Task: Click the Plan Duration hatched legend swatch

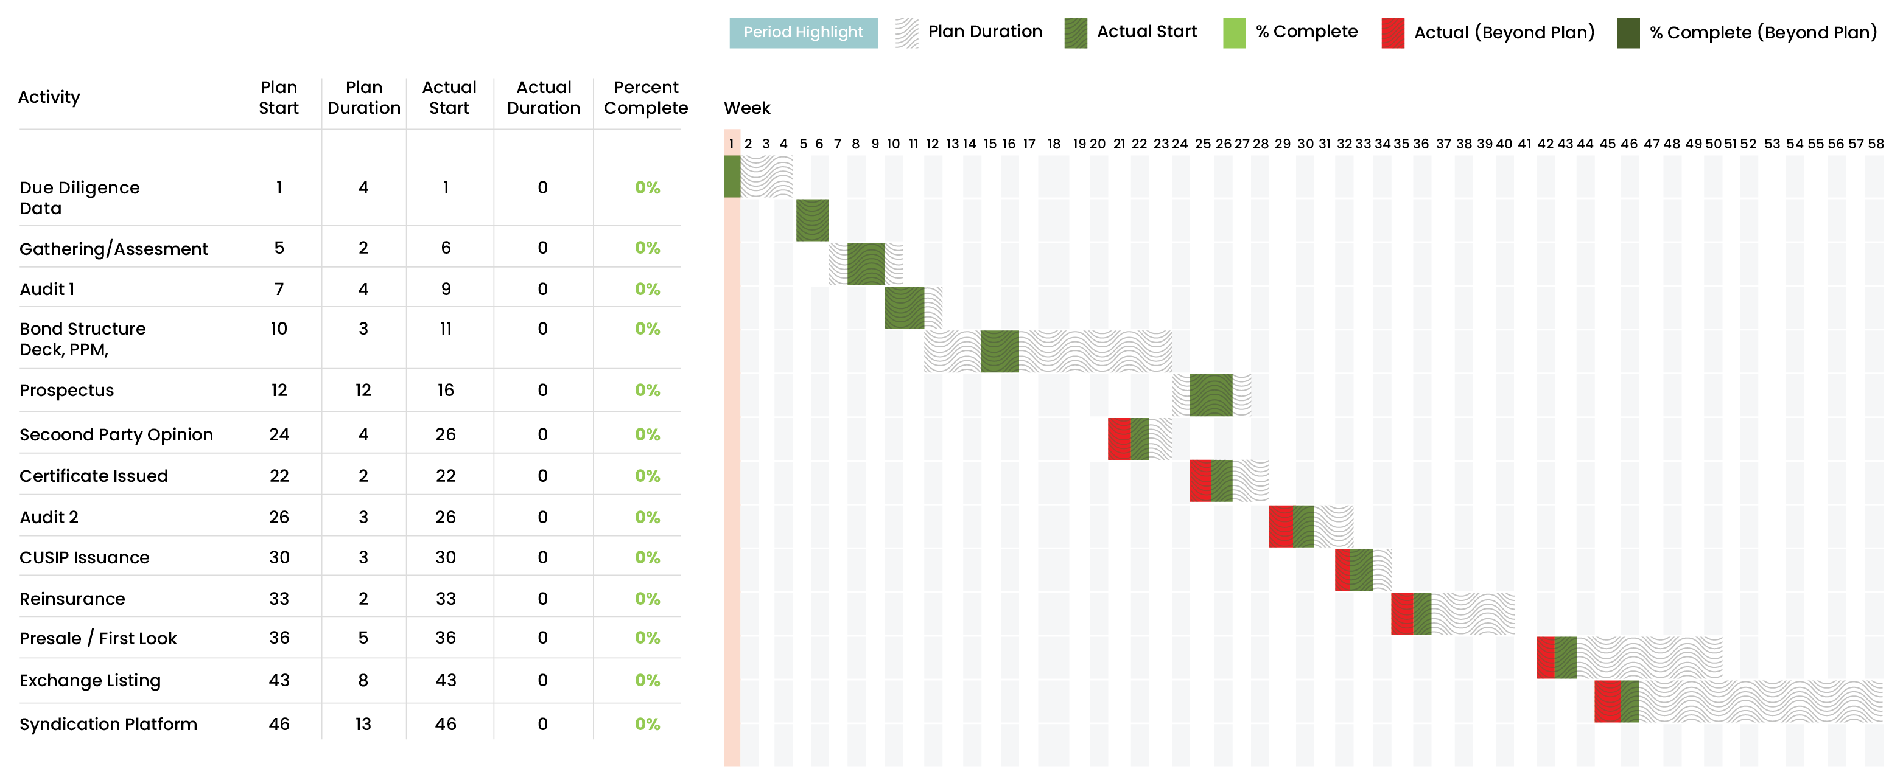Action: (906, 32)
